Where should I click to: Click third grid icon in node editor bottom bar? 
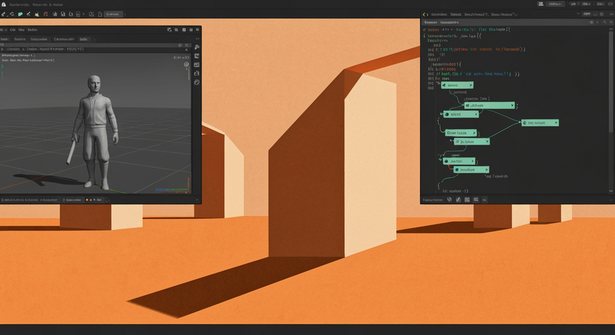(x=467, y=200)
